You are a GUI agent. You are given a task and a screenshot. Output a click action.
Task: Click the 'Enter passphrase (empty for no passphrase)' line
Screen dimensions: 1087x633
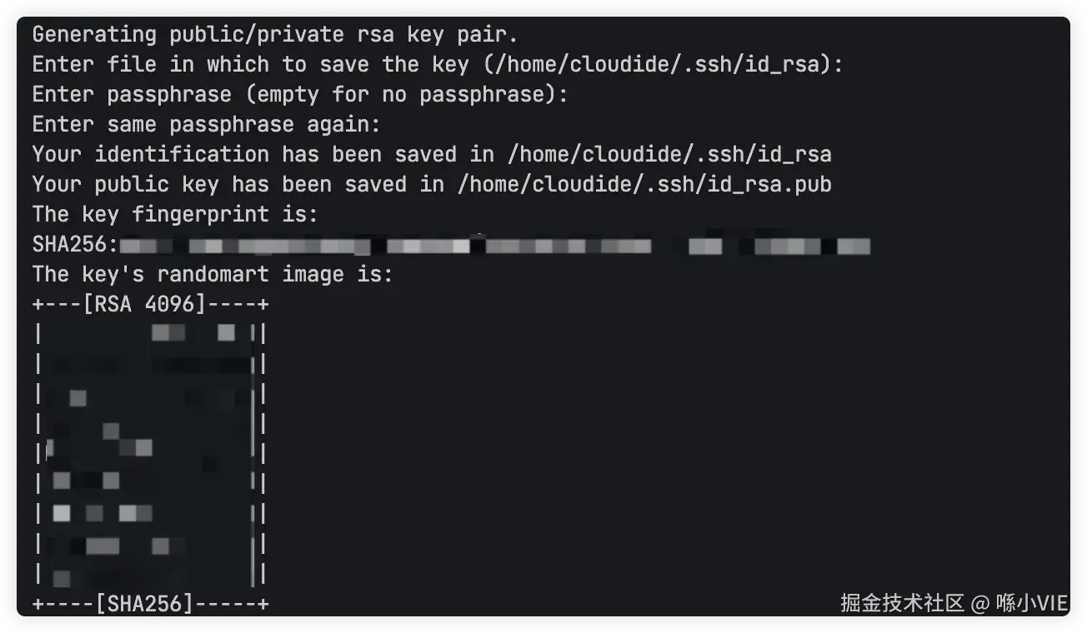[x=300, y=95]
